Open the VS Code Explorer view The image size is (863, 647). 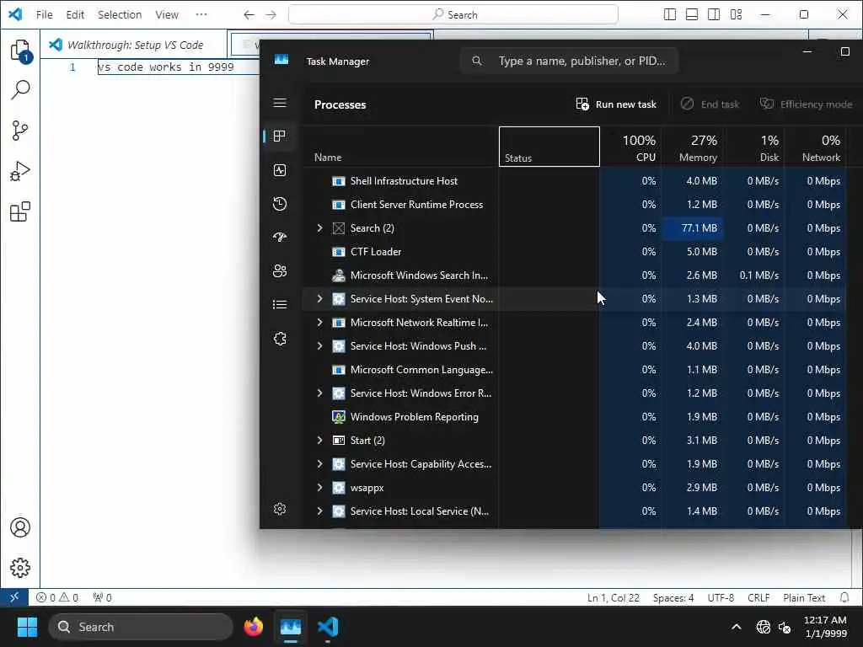(x=20, y=51)
